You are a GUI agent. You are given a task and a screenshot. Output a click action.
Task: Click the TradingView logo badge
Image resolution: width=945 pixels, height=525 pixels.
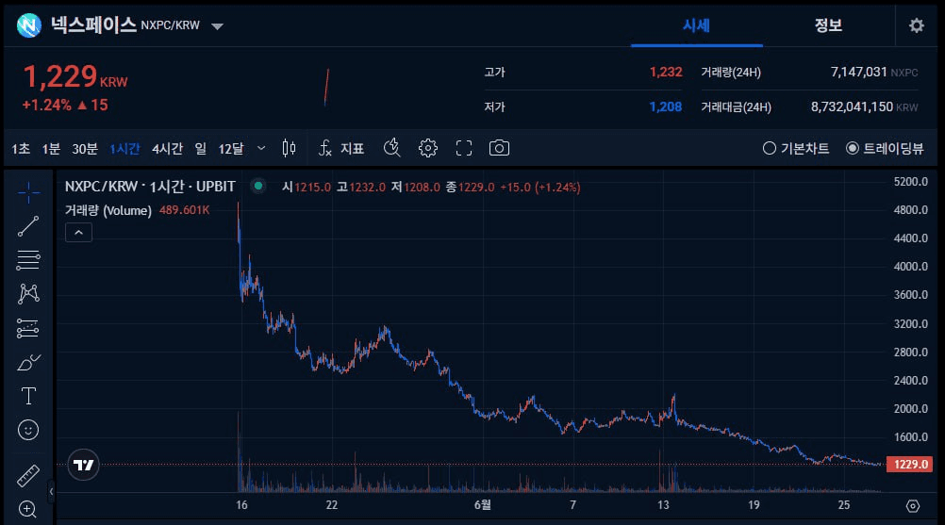point(83,465)
